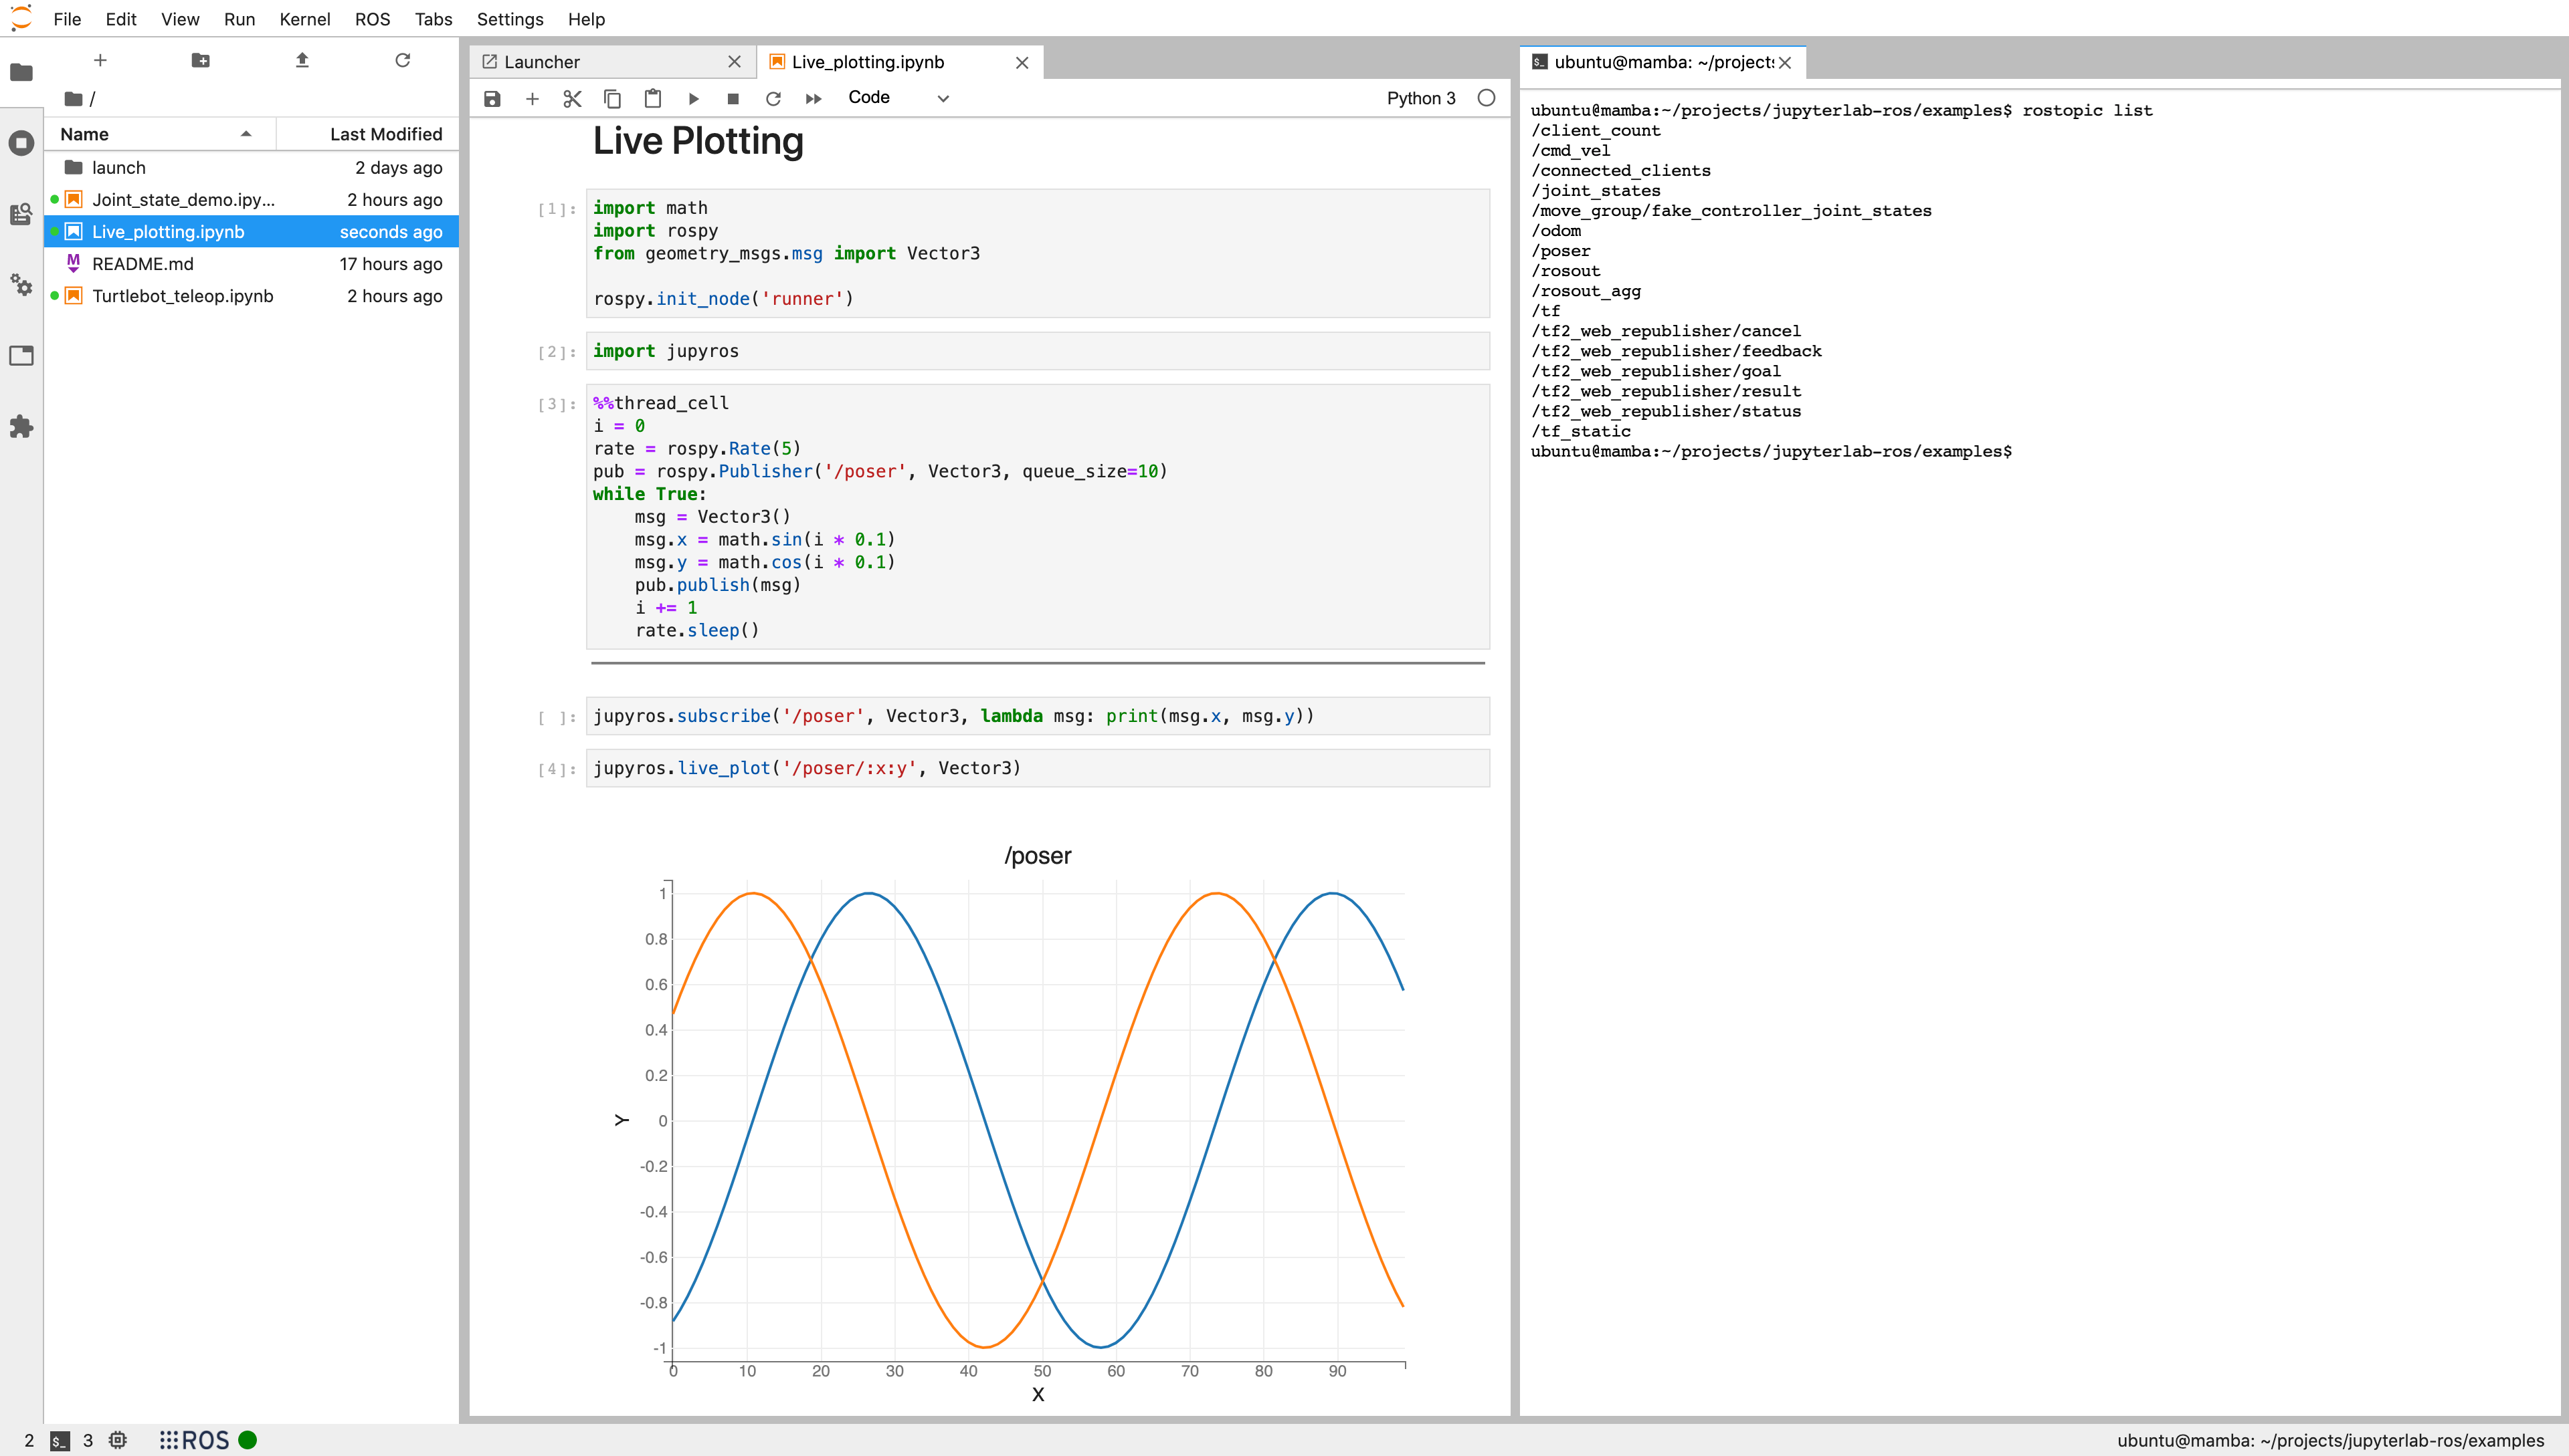The height and width of the screenshot is (1456, 2569).
Task: Open the Extension Manager puzzle icon
Action: [x=21, y=427]
